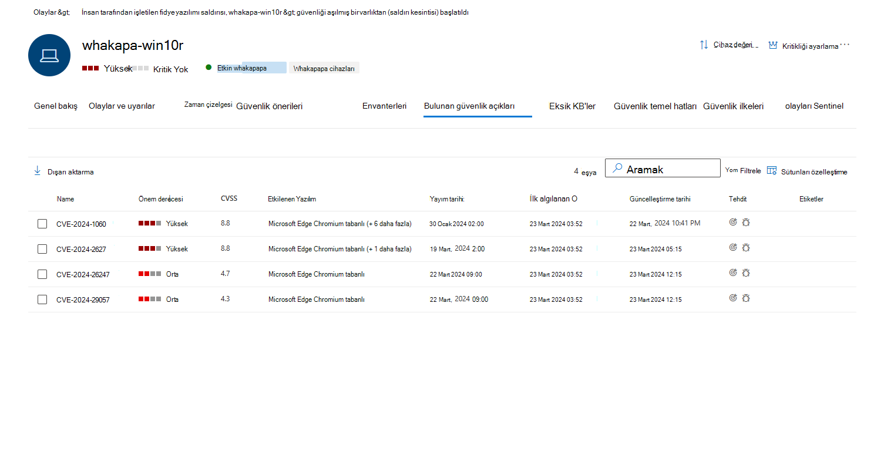874x451 pixels.
Task: Click the device name whakapa-win10r heading
Action: point(133,45)
